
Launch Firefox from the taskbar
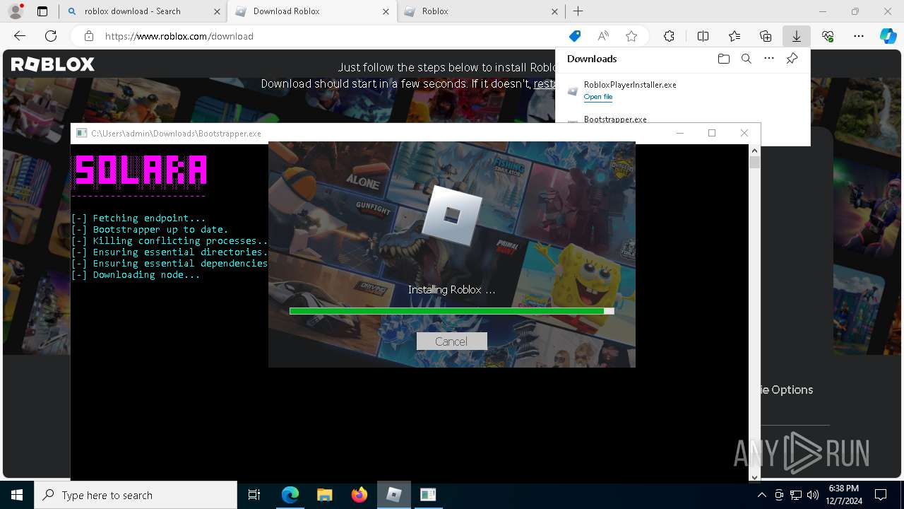coord(359,495)
